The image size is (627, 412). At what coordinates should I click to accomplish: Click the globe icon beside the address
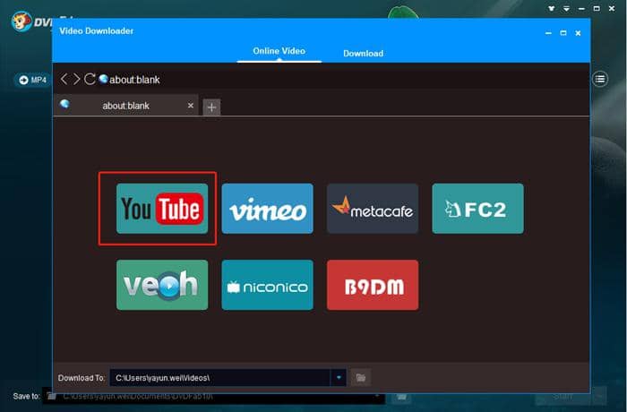(x=103, y=79)
